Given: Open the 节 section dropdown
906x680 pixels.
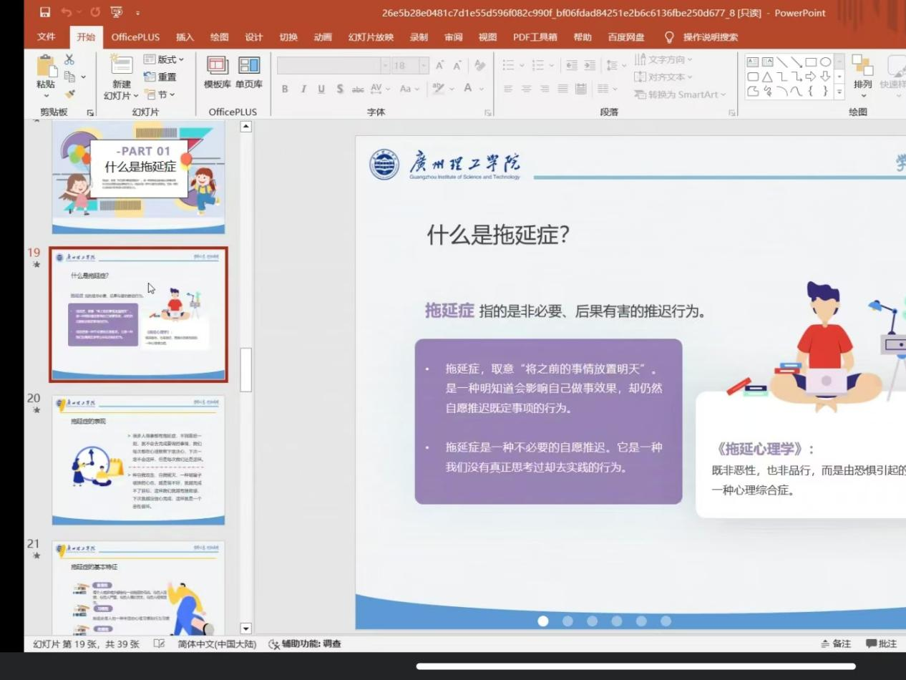Looking at the screenshot, I should (160, 94).
